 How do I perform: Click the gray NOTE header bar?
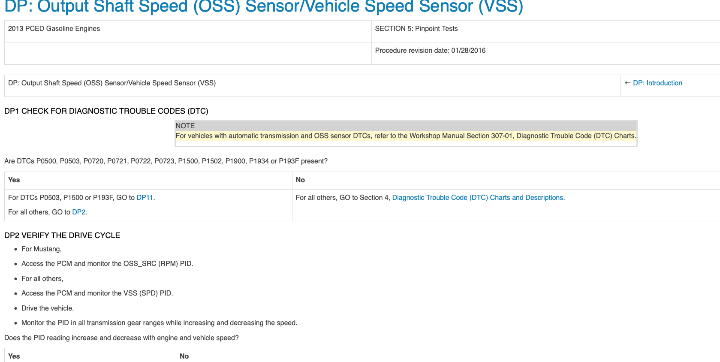point(405,126)
